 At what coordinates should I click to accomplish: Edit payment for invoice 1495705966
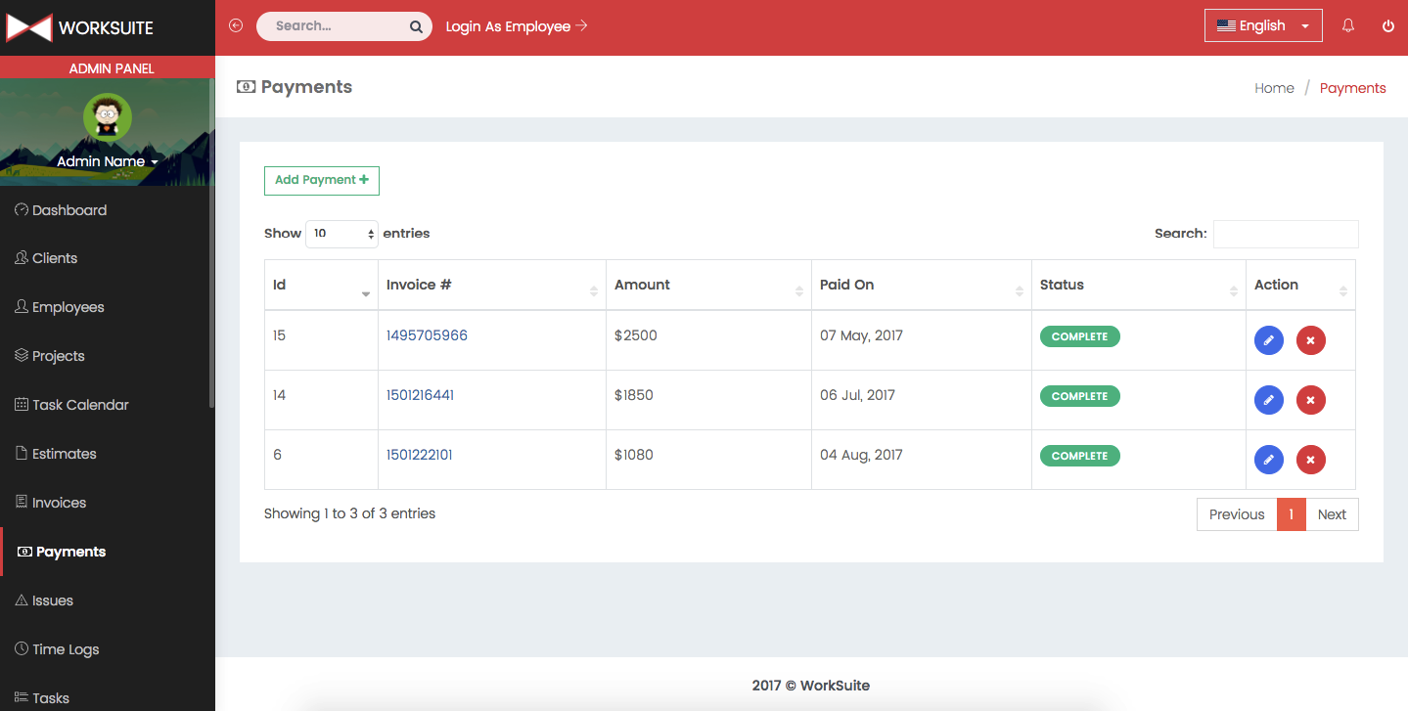tap(1268, 340)
